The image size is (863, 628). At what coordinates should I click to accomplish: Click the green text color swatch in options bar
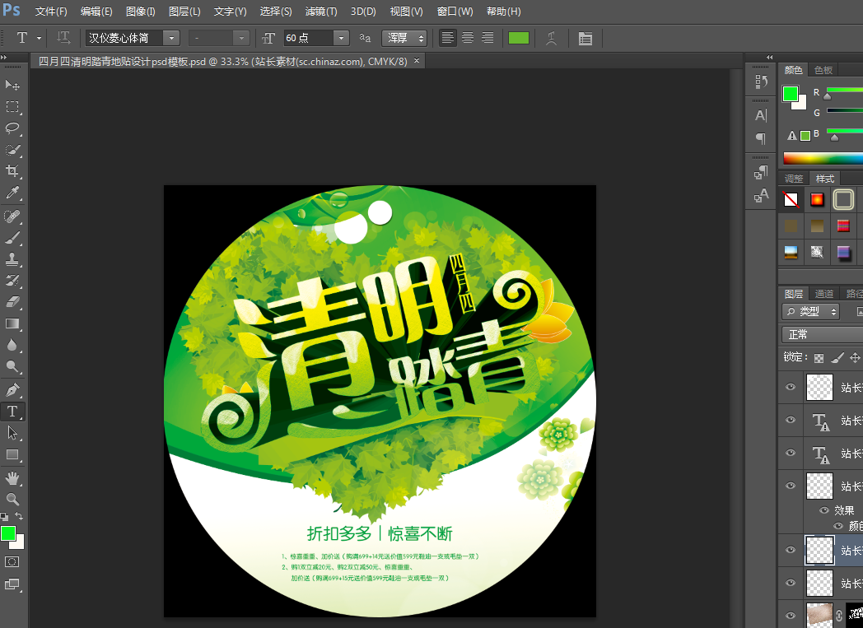519,38
